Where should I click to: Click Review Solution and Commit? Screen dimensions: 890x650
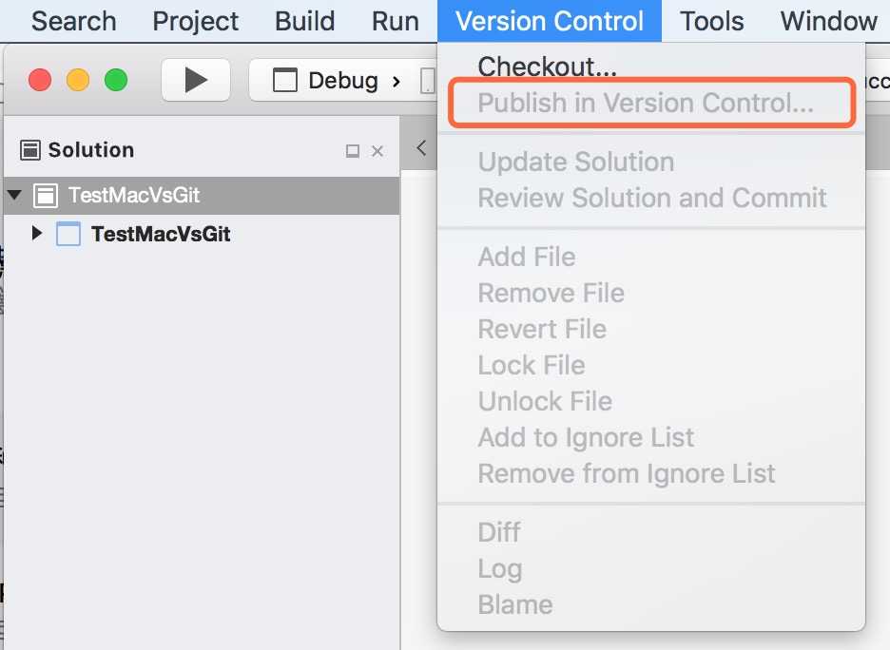pyautogui.click(x=652, y=198)
